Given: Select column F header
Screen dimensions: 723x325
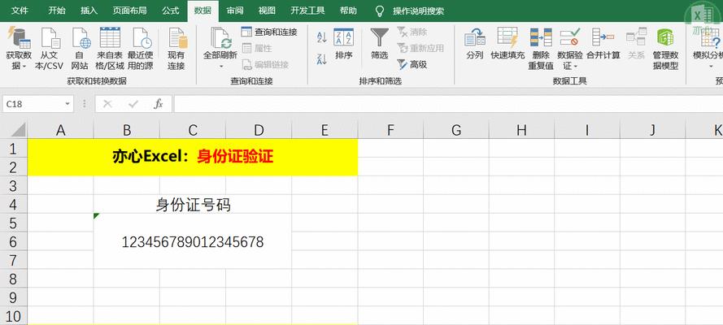Looking at the screenshot, I should pos(390,130).
